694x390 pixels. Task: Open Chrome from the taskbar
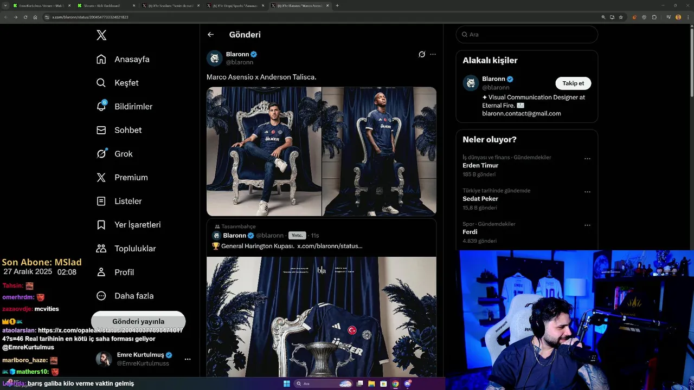point(395,384)
